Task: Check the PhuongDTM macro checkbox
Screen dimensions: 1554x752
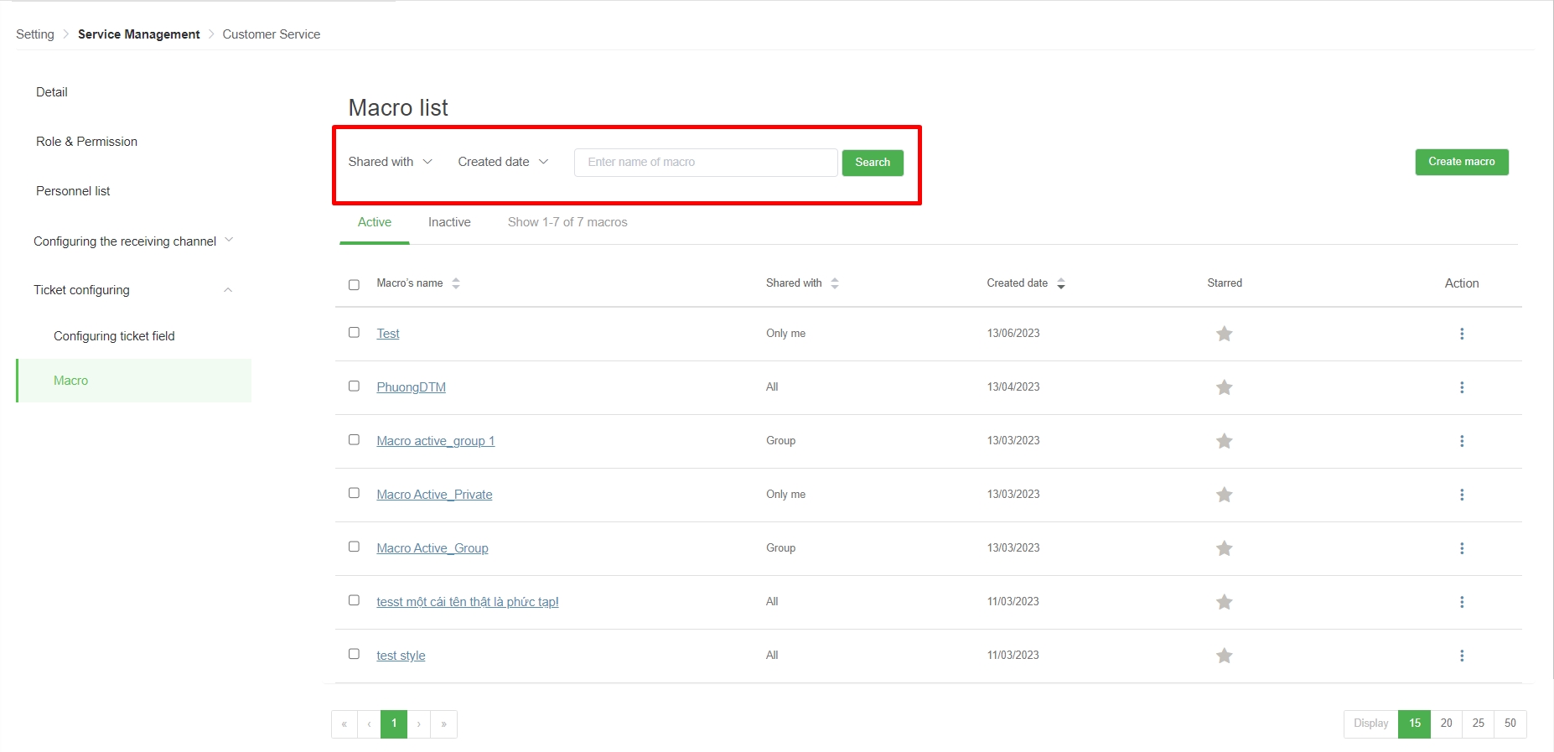Action: coord(354,386)
